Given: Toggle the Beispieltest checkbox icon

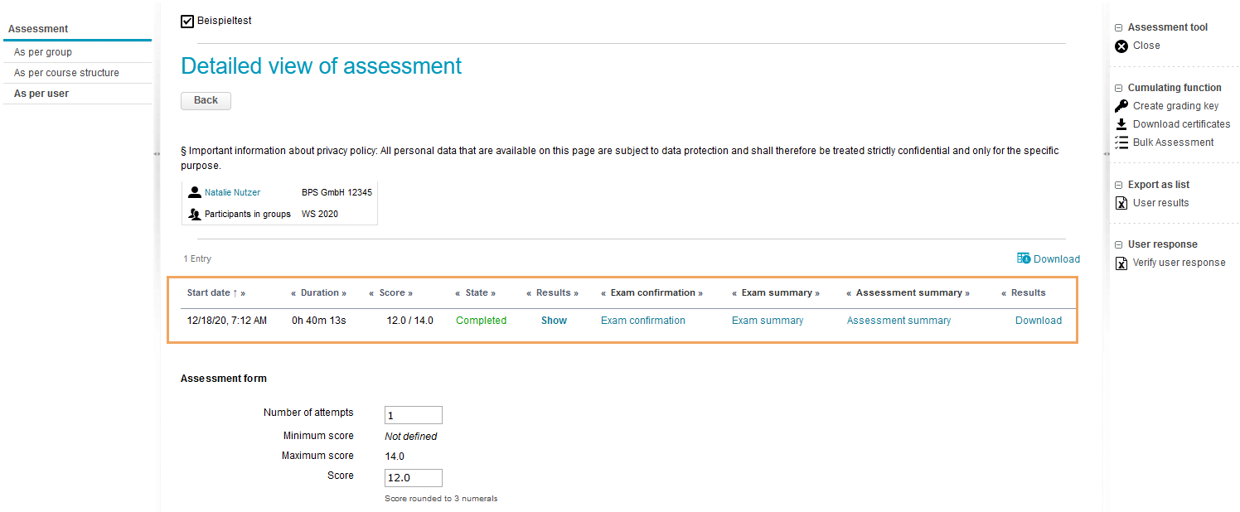Looking at the screenshot, I should [x=187, y=21].
